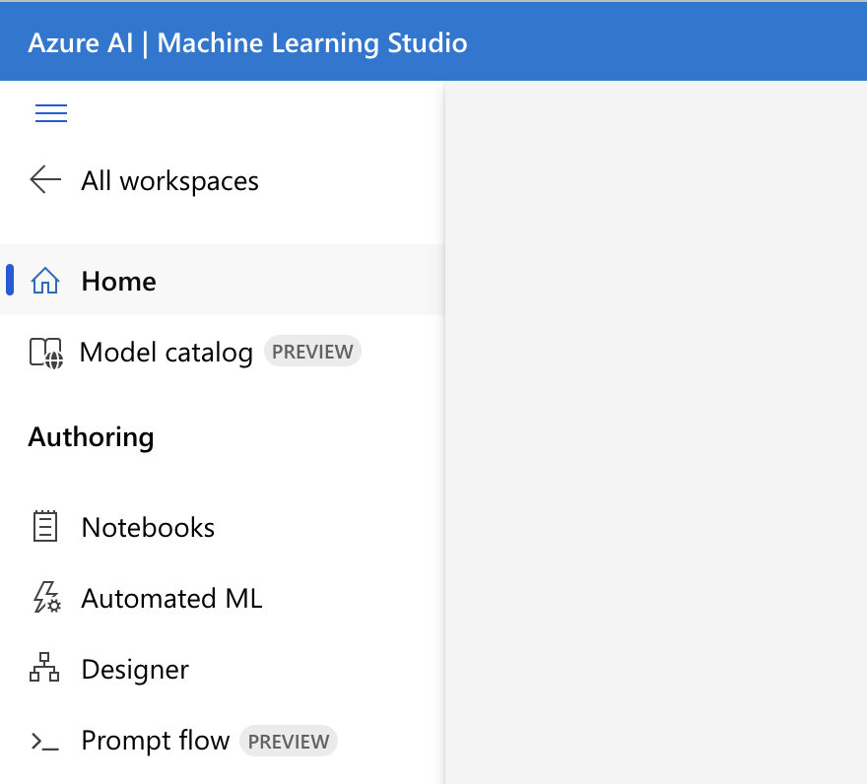Screen dimensions: 867x784
Task: Click the Prompt flow terminal icon
Action: pos(44,740)
